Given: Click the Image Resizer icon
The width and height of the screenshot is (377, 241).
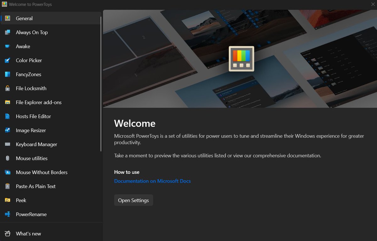Looking at the screenshot, I should 8,130.
